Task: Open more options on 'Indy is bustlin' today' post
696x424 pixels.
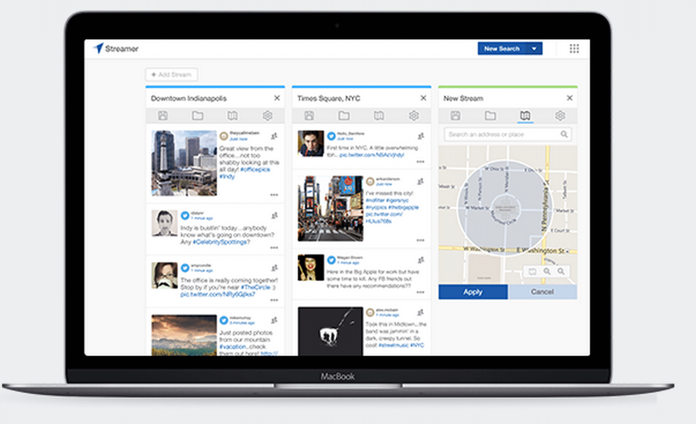Action: 274,247
